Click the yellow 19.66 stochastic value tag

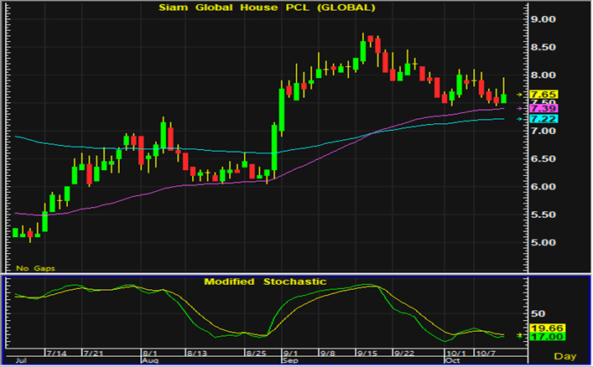tap(550, 328)
